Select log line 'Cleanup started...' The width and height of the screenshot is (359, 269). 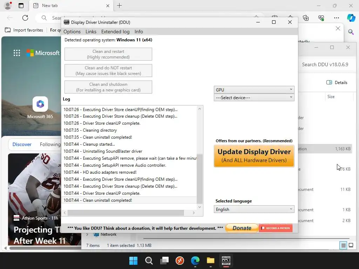(129, 144)
